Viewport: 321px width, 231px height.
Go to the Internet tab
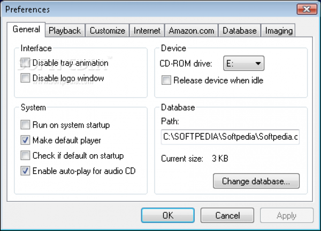(x=147, y=30)
